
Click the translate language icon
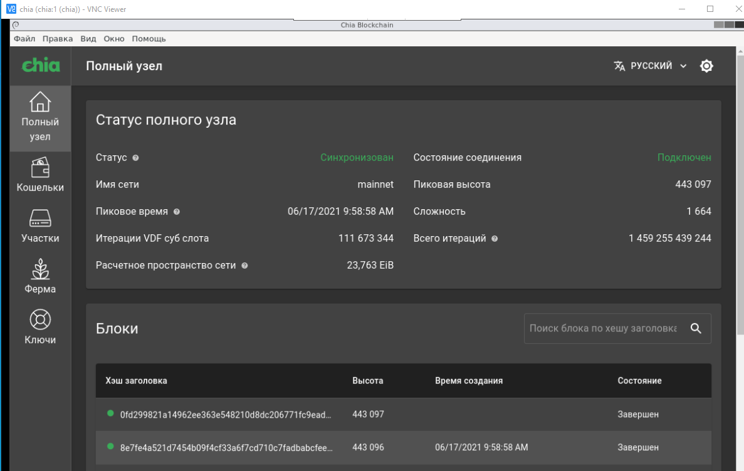click(x=619, y=66)
